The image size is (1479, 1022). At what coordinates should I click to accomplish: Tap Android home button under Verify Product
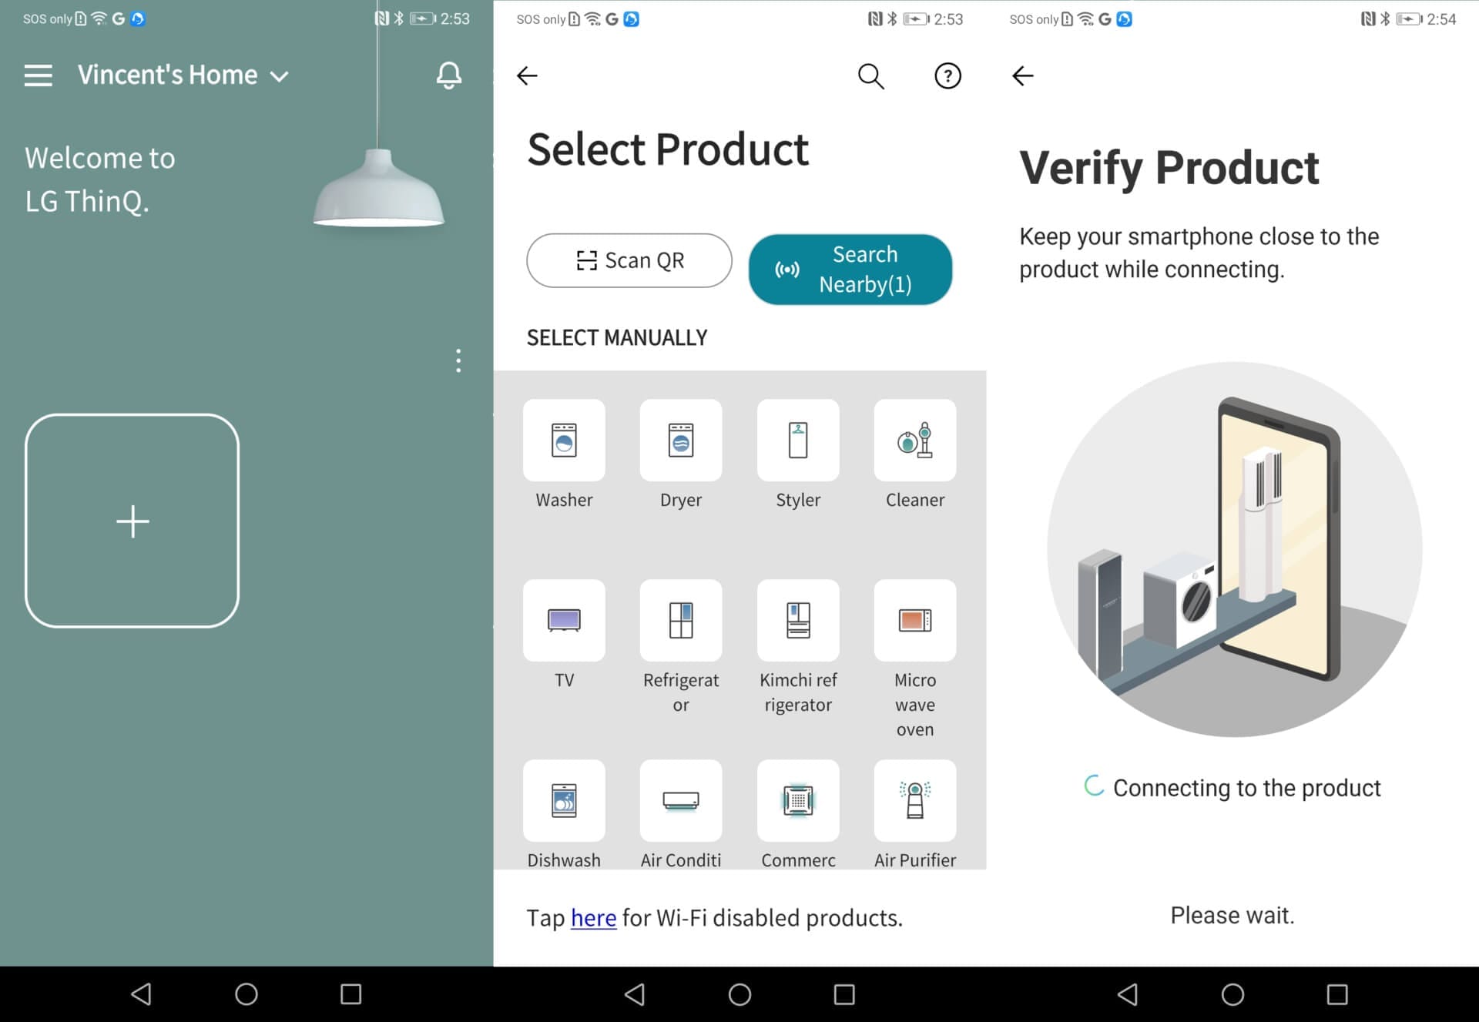[x=1232, y=994]
